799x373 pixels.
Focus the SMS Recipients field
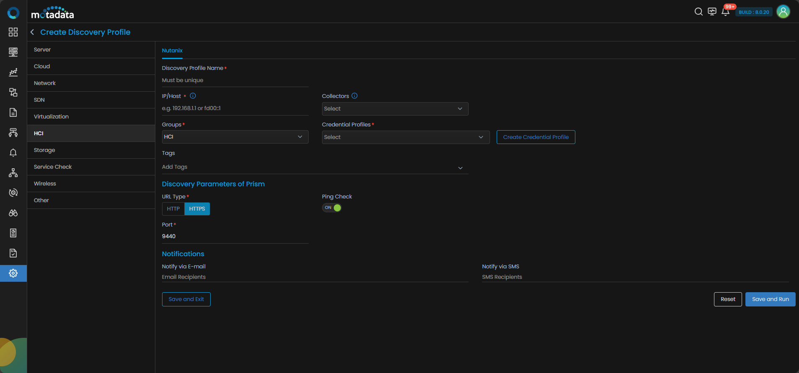tap(635, 277)
